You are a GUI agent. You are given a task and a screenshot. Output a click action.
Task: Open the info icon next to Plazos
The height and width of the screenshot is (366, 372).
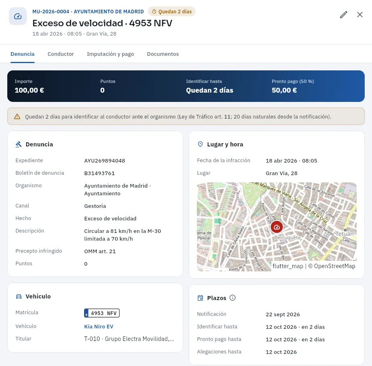232,298
